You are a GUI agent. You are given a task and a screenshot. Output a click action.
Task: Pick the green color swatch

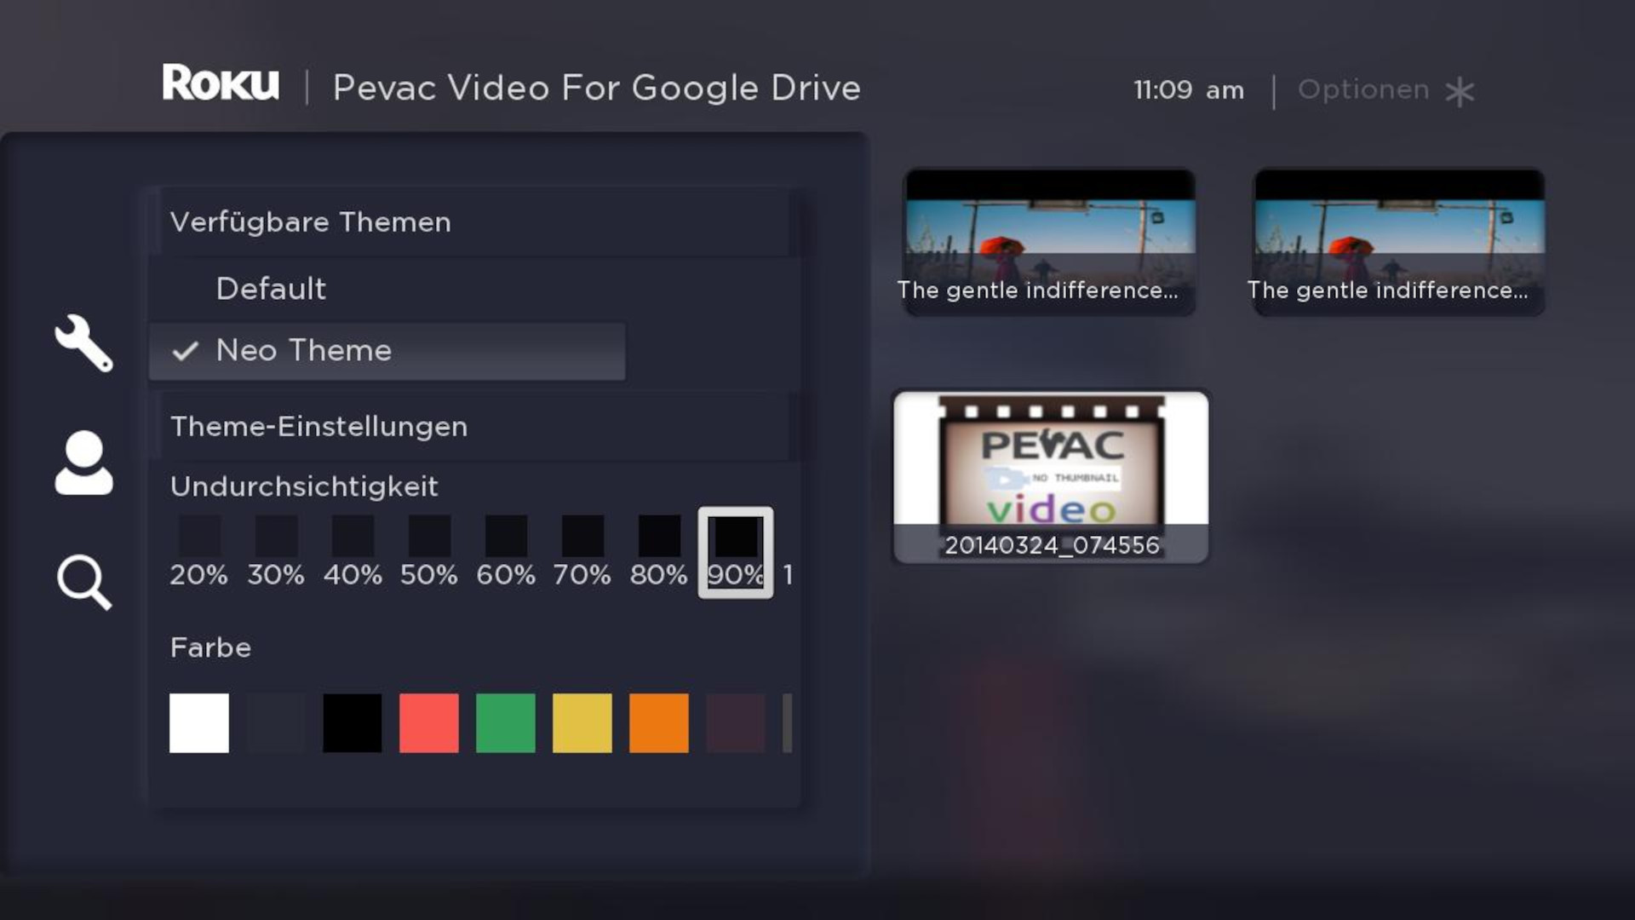506,723
